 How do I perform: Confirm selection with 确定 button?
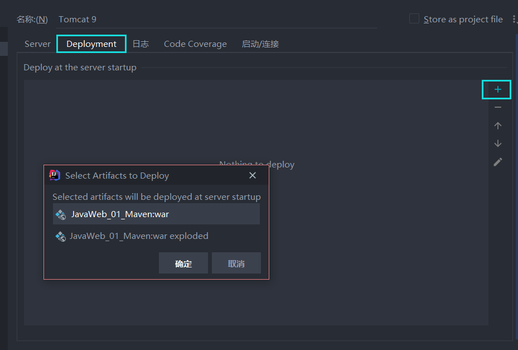tap(183, 263)
